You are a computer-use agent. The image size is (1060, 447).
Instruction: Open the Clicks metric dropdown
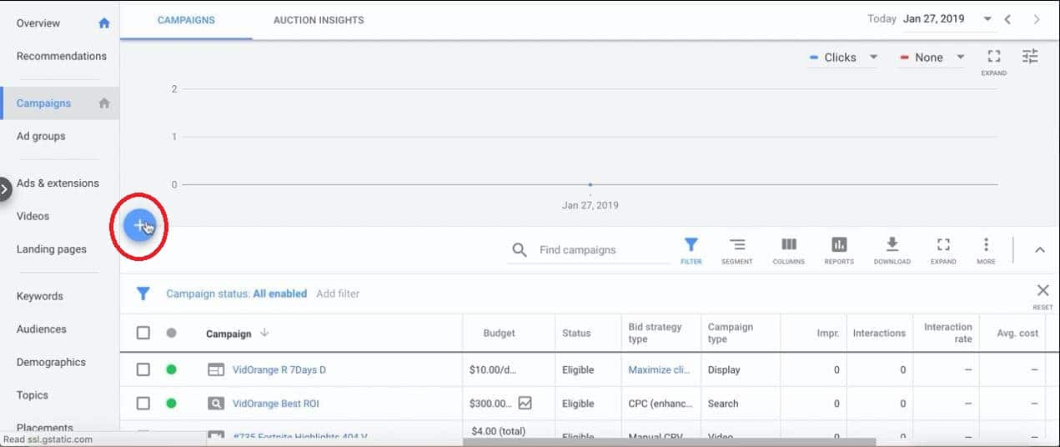(x=843, y=58)
